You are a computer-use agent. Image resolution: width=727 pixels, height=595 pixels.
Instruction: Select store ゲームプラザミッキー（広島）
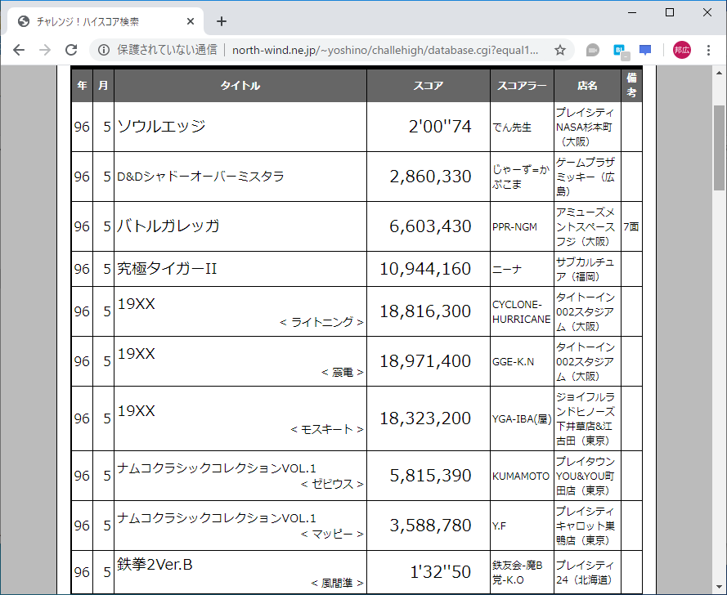pos(586,177)
